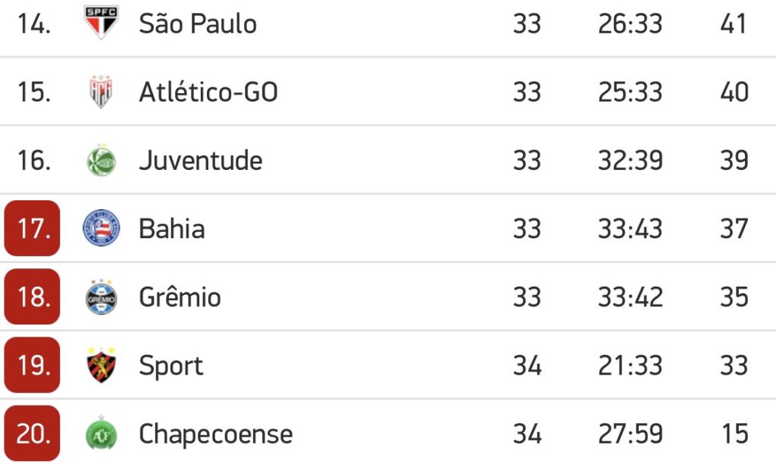
Task: Click the red 18. position badge
Action: (x=32, y=296)
